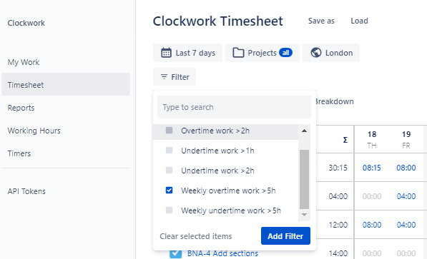Enable Undertime work >1h filter option

(169, 151)
